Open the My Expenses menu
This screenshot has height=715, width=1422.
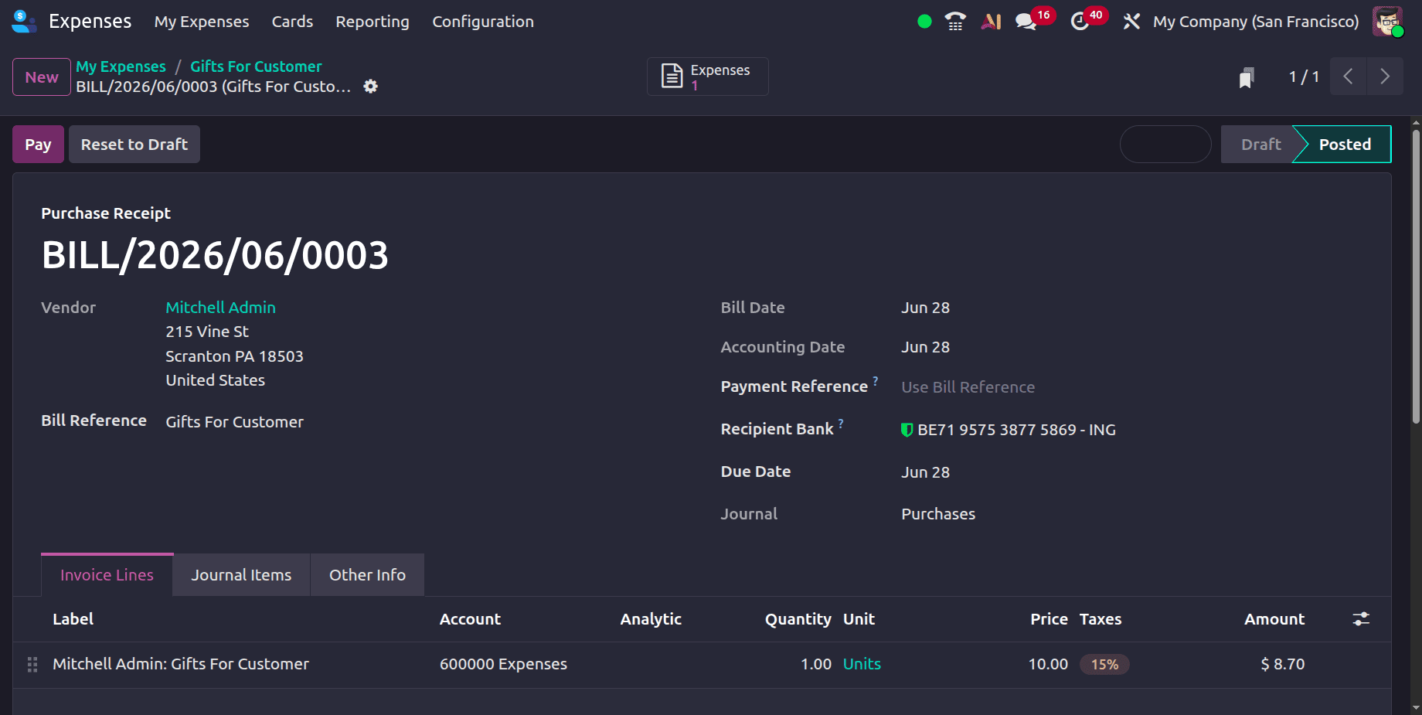(x=202, y=22)
